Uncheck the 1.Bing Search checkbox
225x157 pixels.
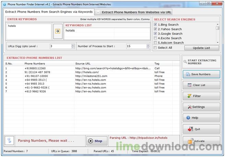click(x=156, y=25)
